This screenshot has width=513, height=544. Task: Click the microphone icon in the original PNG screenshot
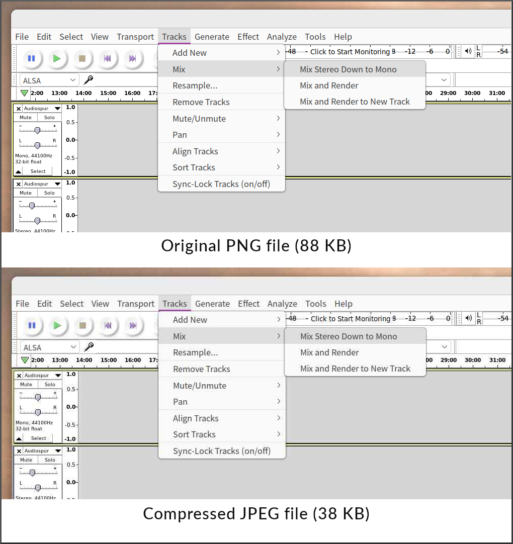89,80
